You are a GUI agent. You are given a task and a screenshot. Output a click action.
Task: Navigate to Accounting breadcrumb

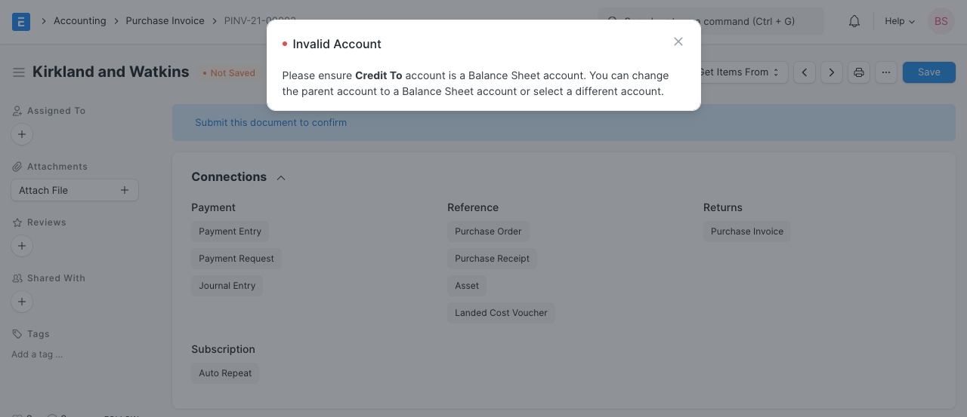coord(79,21)
